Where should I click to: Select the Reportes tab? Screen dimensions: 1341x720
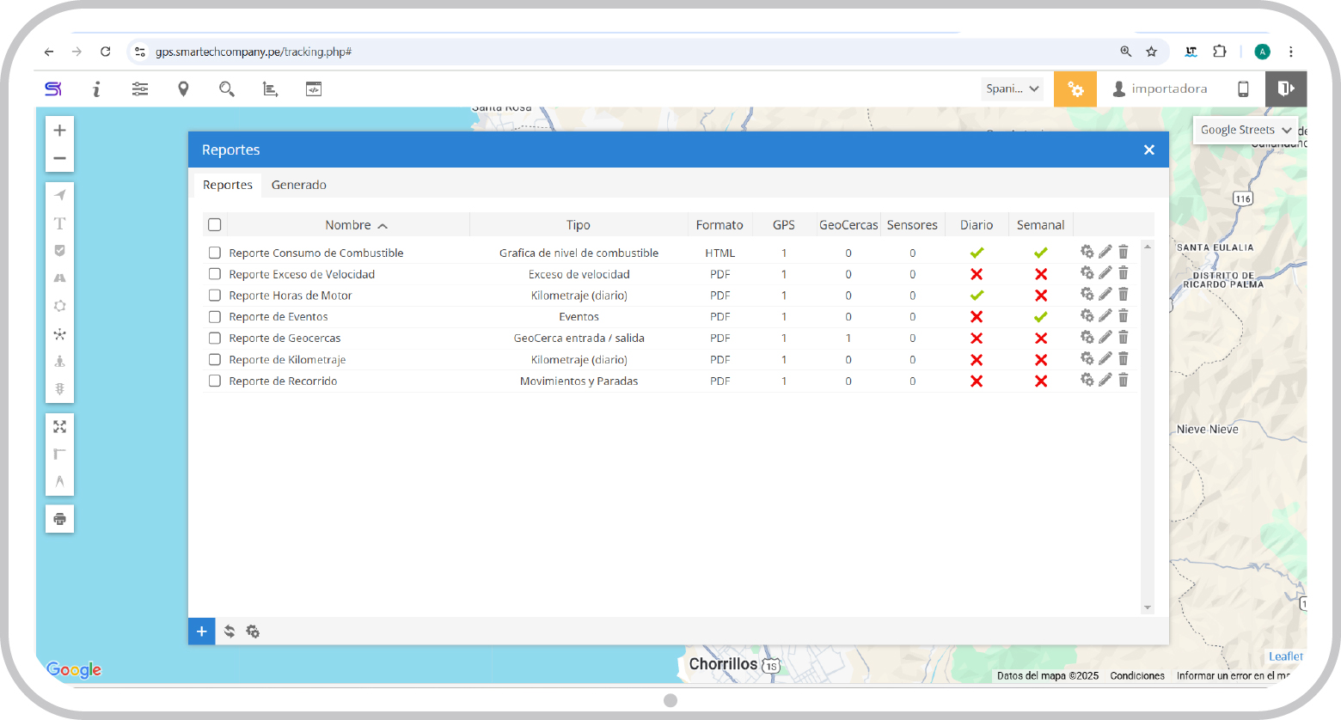click(x=227, y=185)
